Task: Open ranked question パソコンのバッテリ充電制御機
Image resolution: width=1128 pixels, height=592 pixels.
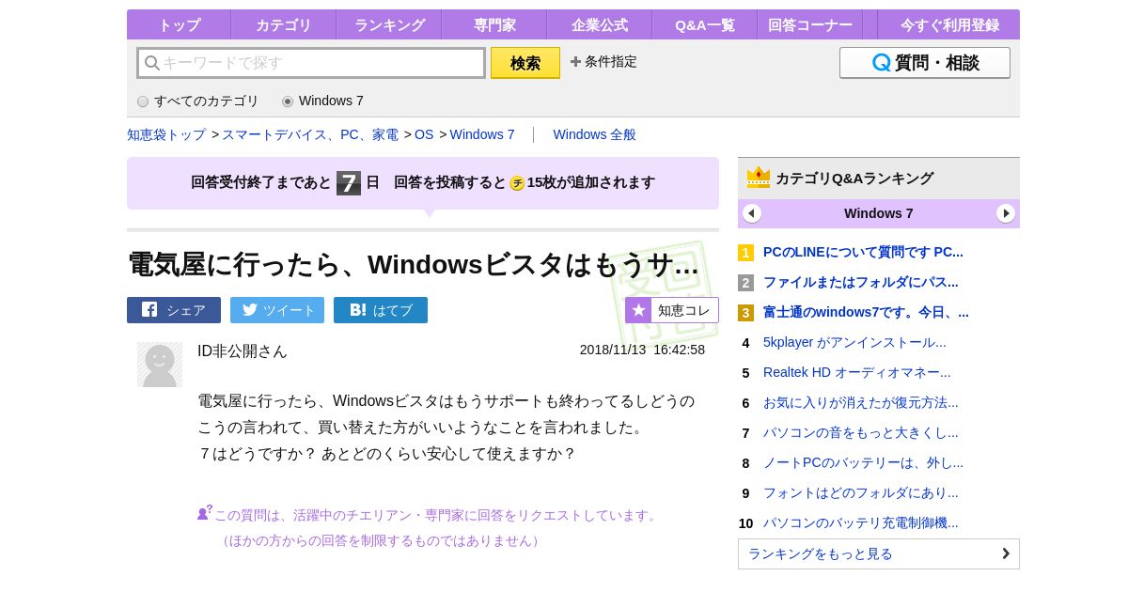Action: click(861, 522)
